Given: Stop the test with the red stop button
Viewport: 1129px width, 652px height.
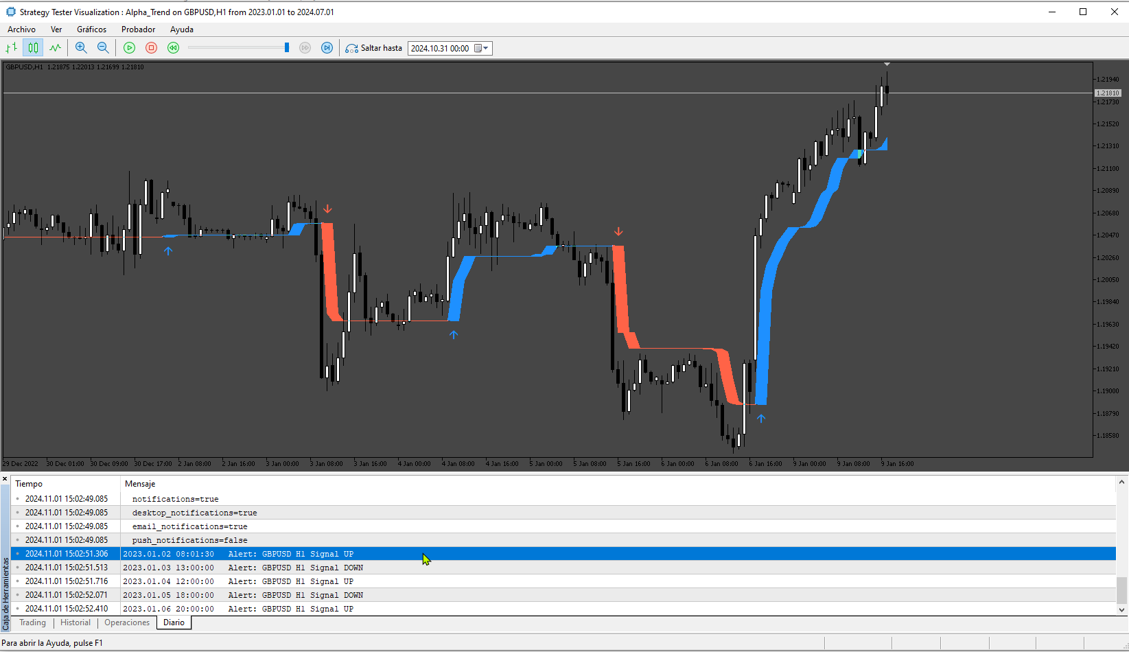Looking at the screenshot, I should [151, 47].
